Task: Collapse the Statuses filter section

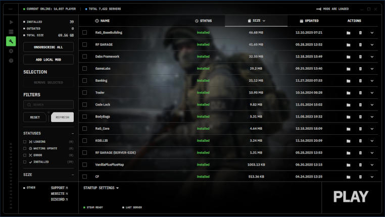Action: tap(72, 133)
